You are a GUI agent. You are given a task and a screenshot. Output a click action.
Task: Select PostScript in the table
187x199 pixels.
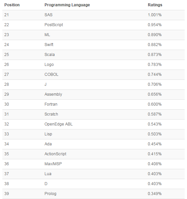click(x=53, y=25)
